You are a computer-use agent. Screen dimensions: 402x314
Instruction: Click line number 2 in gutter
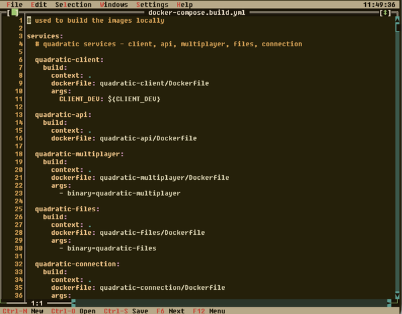coord(21,28)
